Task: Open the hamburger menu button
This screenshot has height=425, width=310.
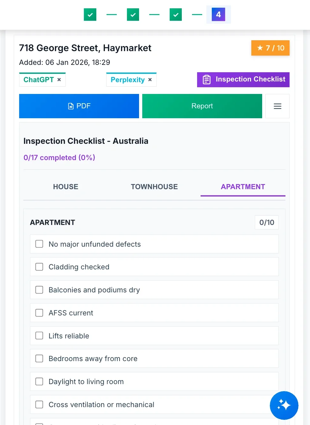Action: click(277, 106)
